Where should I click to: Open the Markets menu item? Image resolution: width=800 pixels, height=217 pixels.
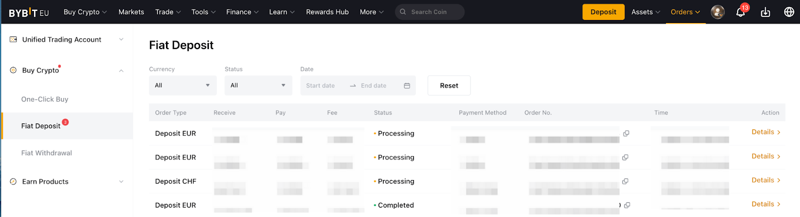pyautogui.click(x=131, y=12)
